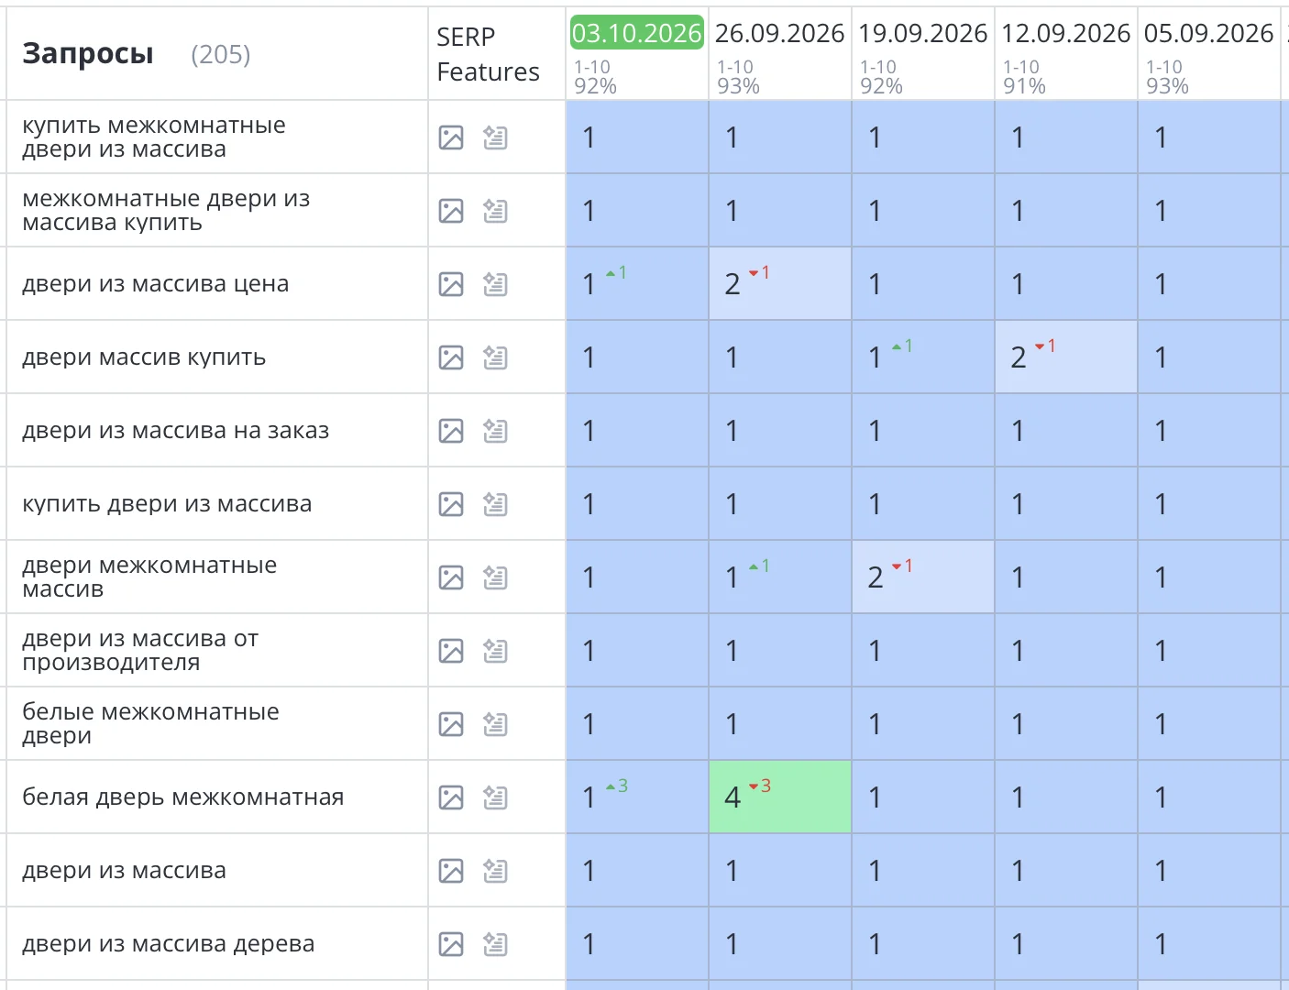Click image SERP icon for 'белая дверь межкомнатная'
This screenshot has height=990, width=1289.
coord(451,797)
